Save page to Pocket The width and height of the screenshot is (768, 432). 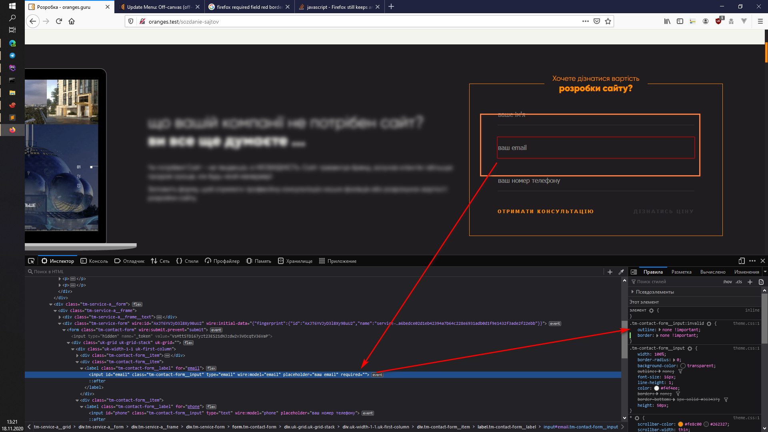[597, 21]
